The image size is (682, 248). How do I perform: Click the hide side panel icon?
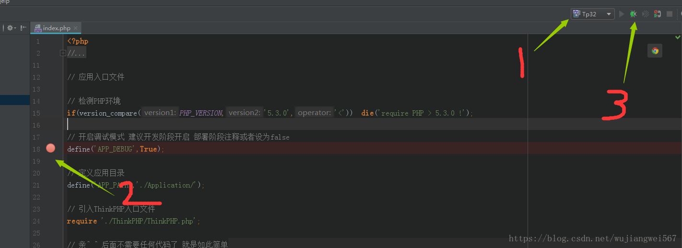[24, 28]
